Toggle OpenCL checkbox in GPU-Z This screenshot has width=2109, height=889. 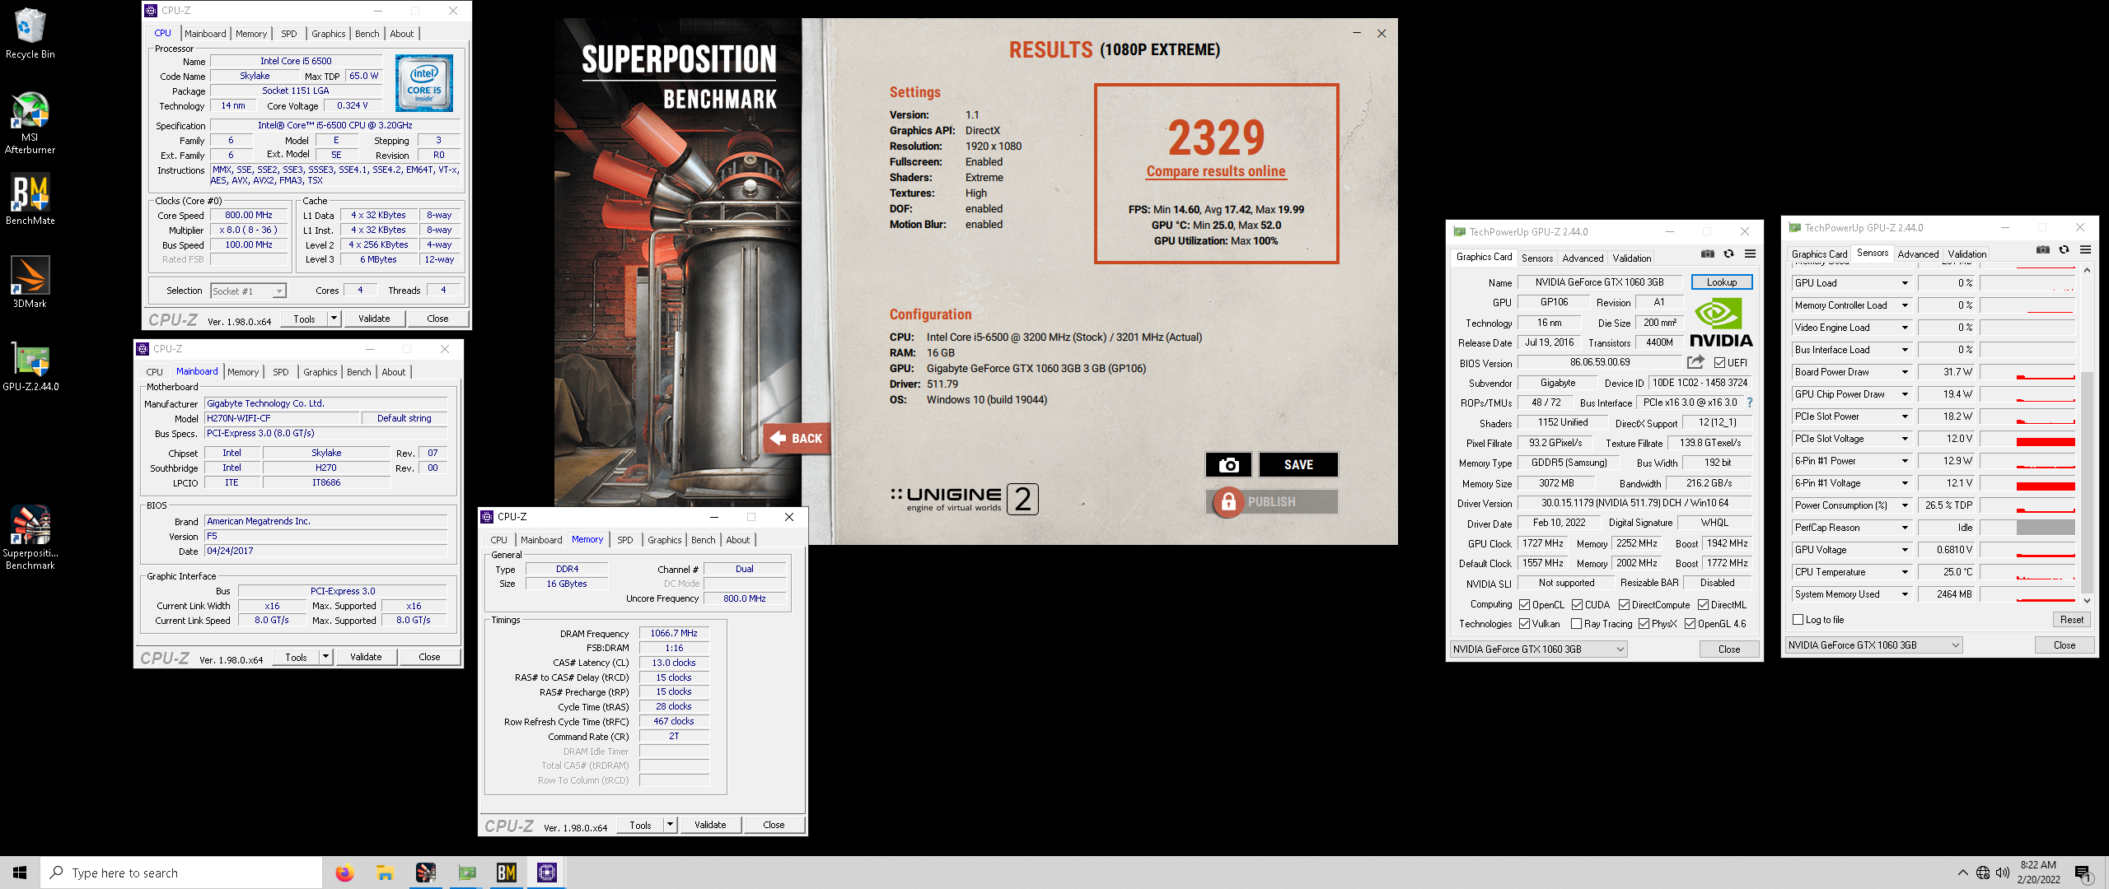[x=1525, y=605]
